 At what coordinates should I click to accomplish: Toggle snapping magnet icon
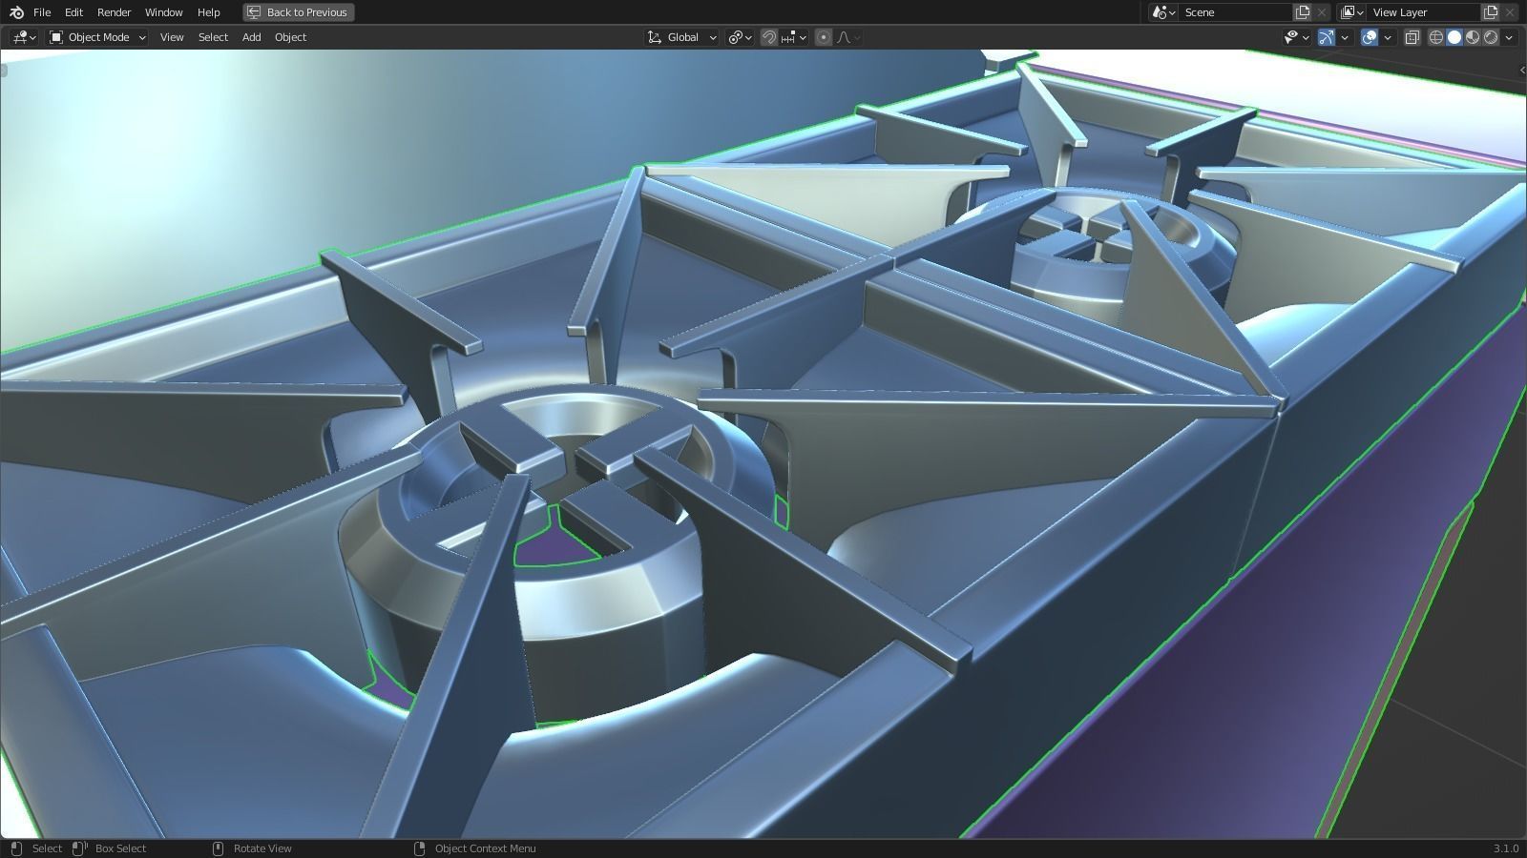click(x=768, y=37)
